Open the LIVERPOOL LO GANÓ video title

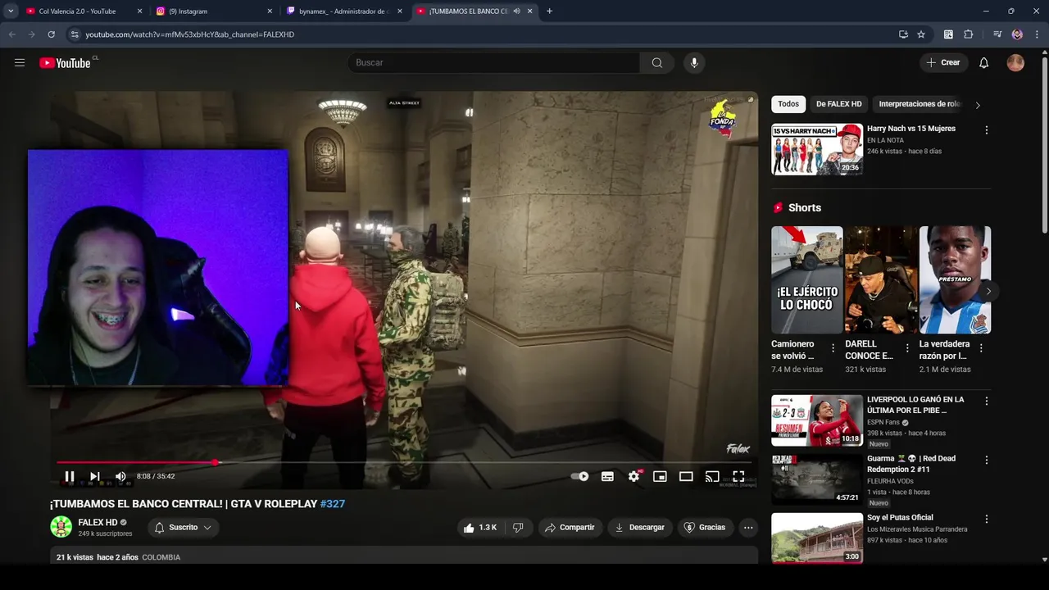915,405
